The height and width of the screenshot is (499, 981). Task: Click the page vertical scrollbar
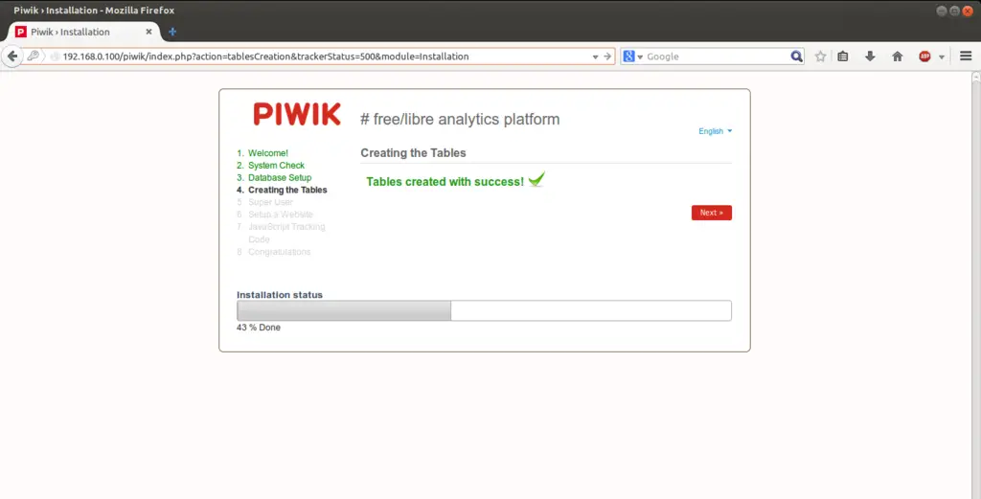(x=976, y=285)
